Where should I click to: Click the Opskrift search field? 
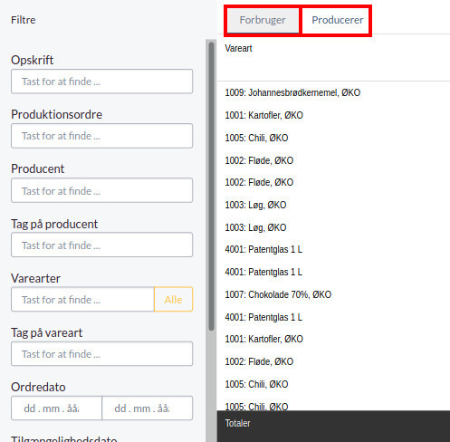(101, 82)
